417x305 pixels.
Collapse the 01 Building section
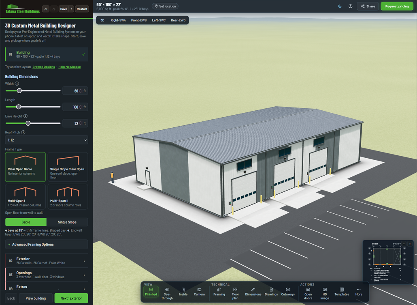point(47,54)
